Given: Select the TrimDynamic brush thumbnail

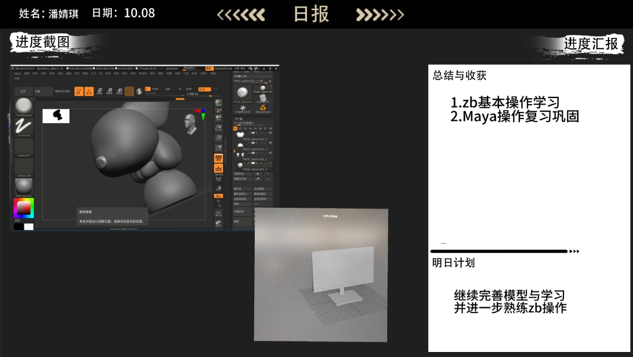Looking at the screenshot, I should [x=24, y=106].
